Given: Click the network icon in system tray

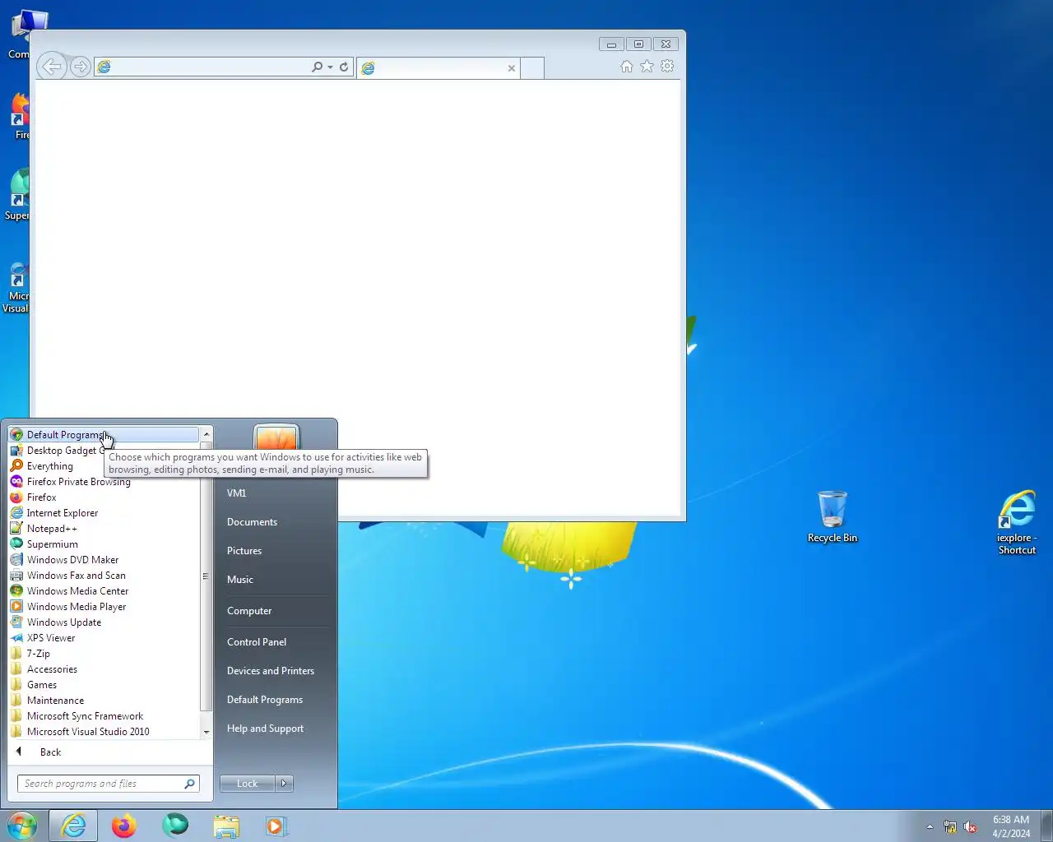Looking at the screenshot, I should click(950, 826).
